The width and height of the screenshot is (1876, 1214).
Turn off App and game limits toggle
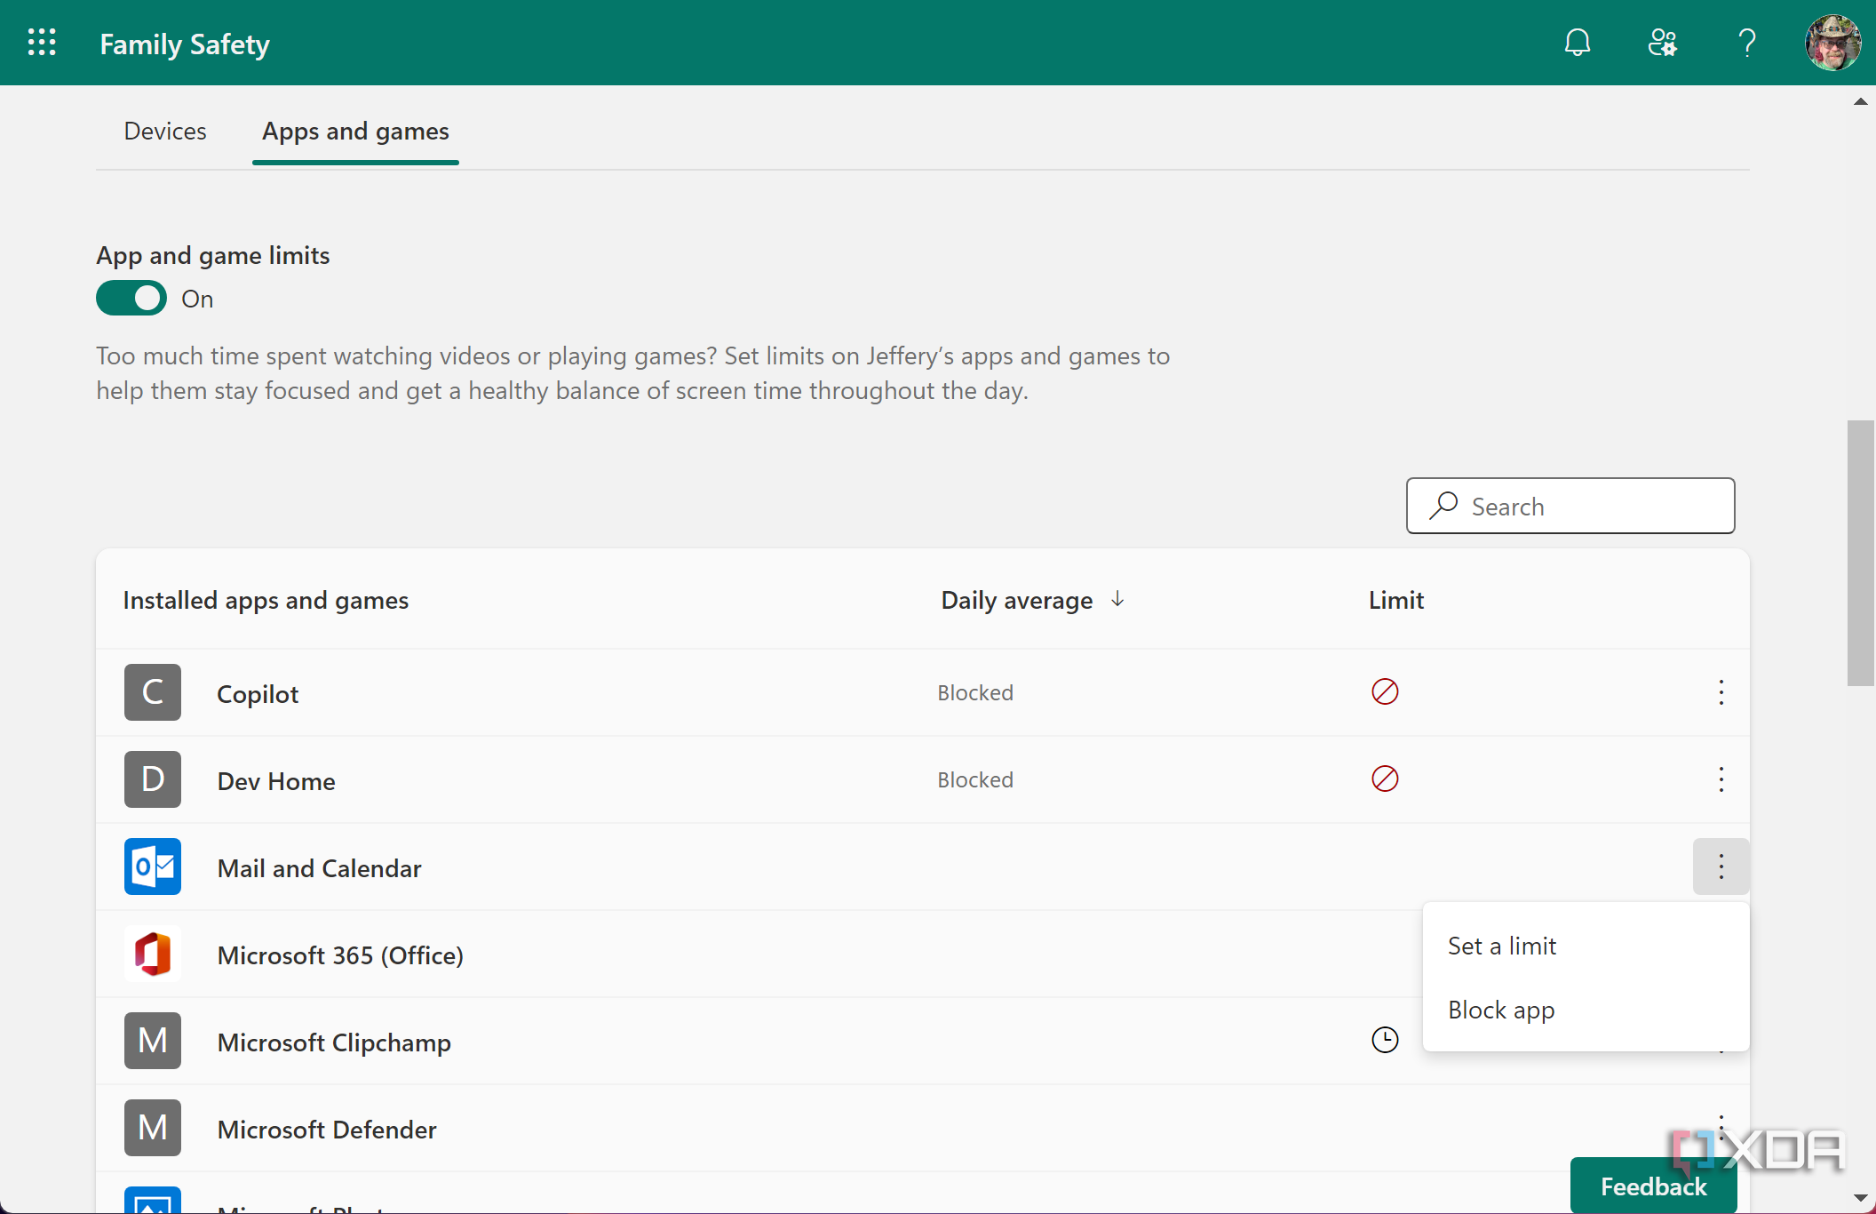point(131,299)
